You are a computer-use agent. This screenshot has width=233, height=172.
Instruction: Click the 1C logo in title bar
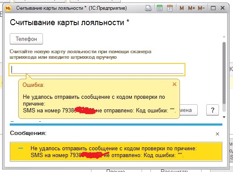coord(8,8)
